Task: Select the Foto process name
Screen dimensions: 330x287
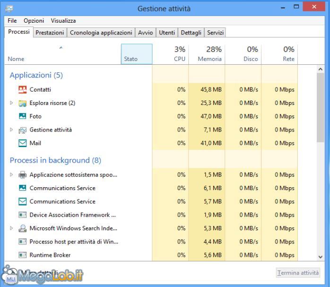Action: tap(35, 116)
